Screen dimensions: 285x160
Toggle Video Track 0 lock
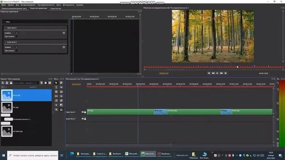click(85, 112)
